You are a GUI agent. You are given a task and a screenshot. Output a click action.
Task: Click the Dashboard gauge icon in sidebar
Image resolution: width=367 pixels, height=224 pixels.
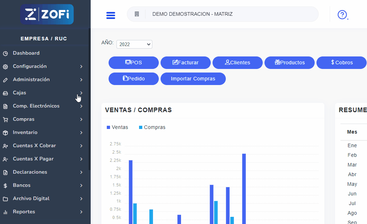tap(5, 54)
